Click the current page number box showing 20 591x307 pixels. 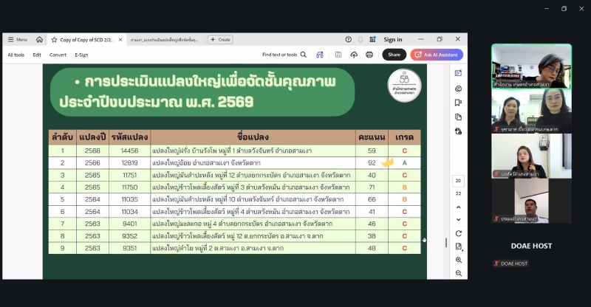[x=458, y=181]
